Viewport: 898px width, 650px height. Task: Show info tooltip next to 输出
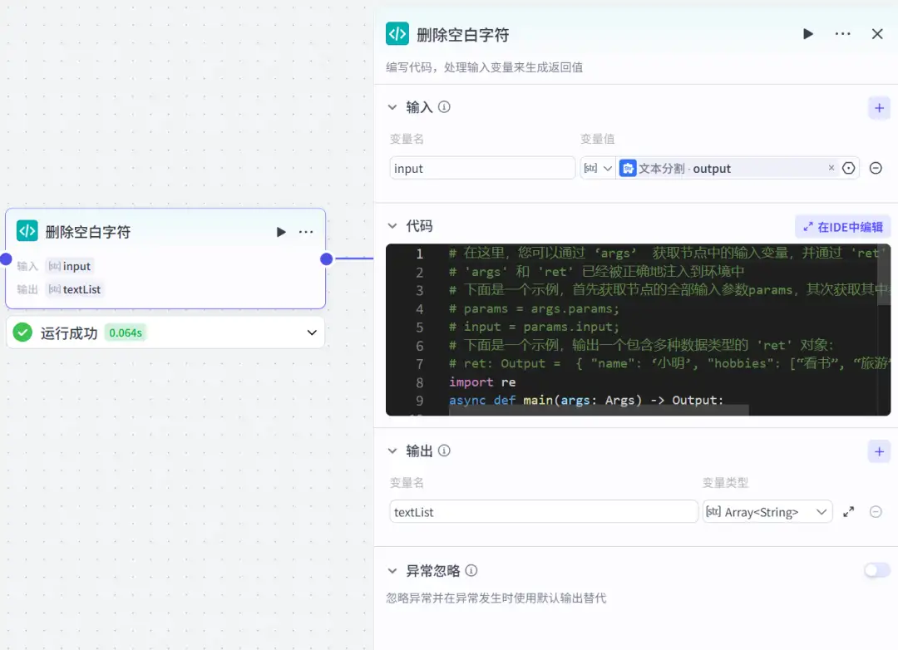click(444, 451)
